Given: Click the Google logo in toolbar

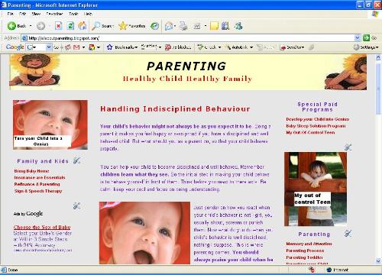Looking at the screenshot, I should (x=15, y=47).
